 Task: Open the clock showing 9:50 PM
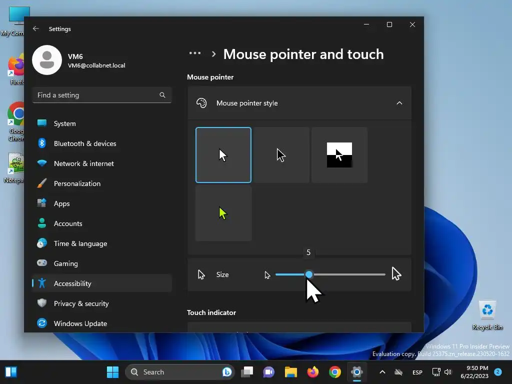point(474,372)
